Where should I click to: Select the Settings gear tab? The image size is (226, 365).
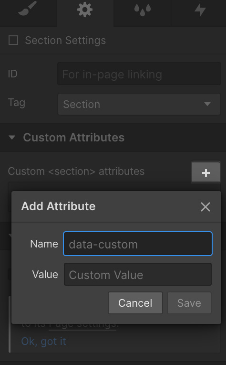85,10
